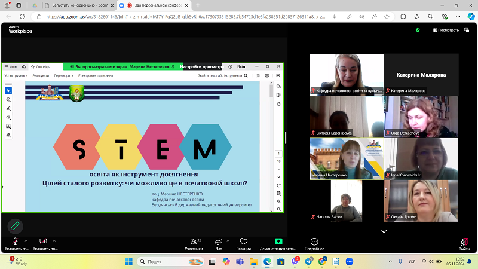Open the attachments link panel icon
This screenshot has height=269, width=478.
point(278,86)
